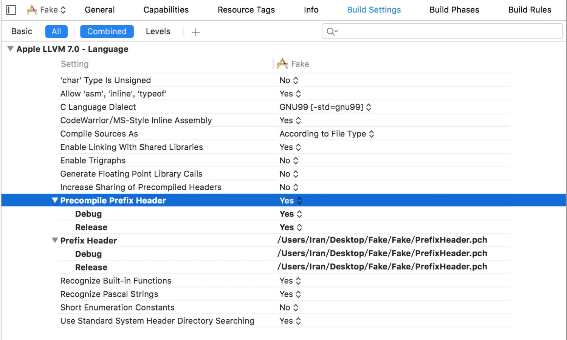The image size is (567, 340).
Task: Select Release under Prefix Header
Action: click(91, 267)
